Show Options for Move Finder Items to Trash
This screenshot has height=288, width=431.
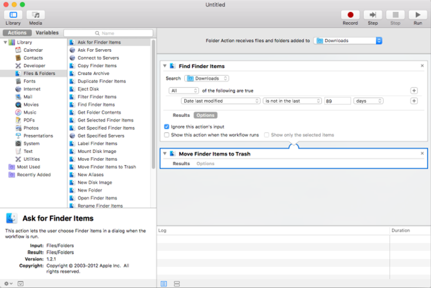coord(205,163)
